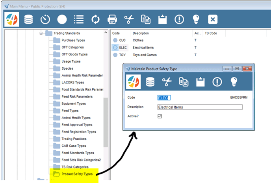Click the stopwatch timer icon in main toolbar
The height and width of the screenshot is (183, 271).
click(45, 19)
